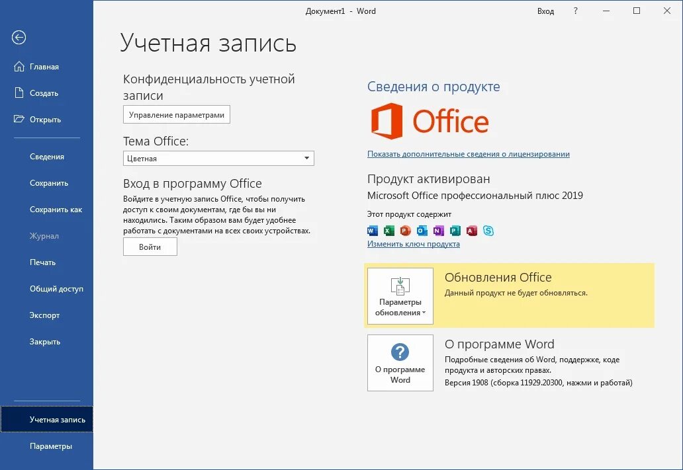Click the Publisher app icon in product list
Viewport: 683px width, 470px height.
coord(455,231)
